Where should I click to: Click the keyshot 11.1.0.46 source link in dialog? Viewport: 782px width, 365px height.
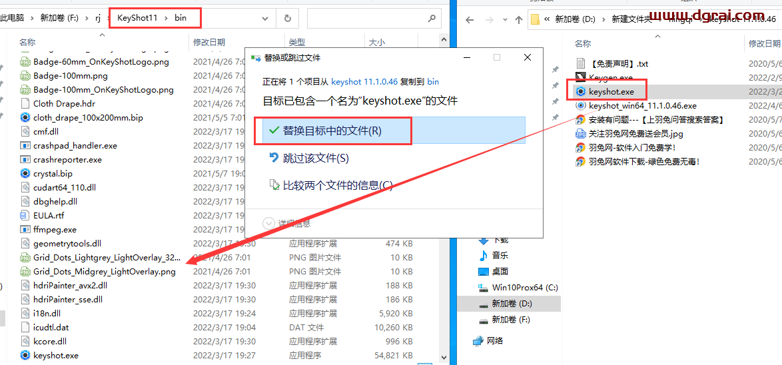pos(364,81)
